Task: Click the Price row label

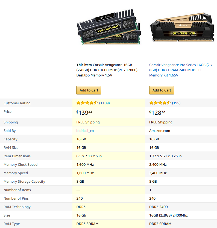Action: coord(7,111)
